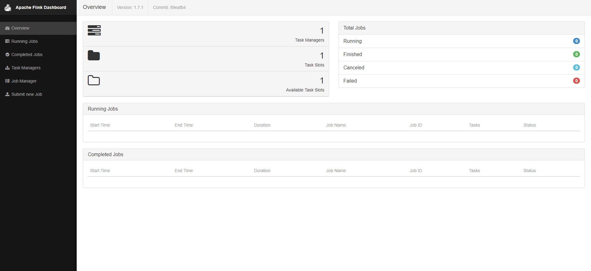Open the Job Manager page
This screenshot has width=591, height=271.
pyautogui.click(x=38, y=81)
